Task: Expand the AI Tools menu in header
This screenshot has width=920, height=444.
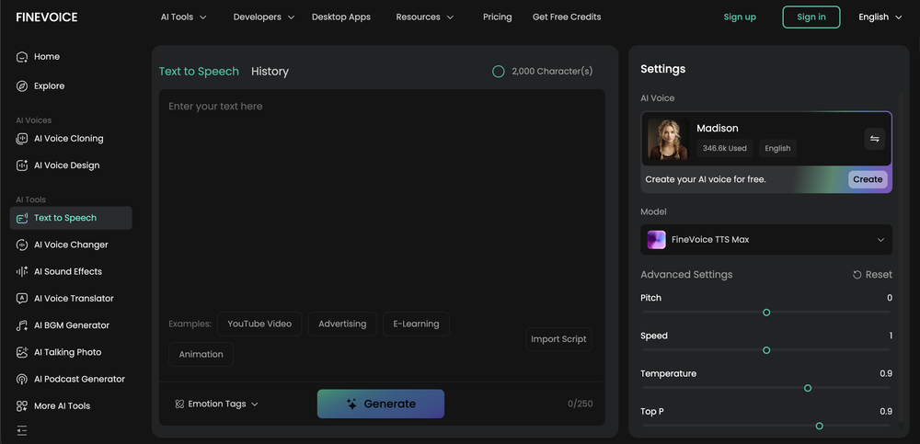Action: [183, 17]
